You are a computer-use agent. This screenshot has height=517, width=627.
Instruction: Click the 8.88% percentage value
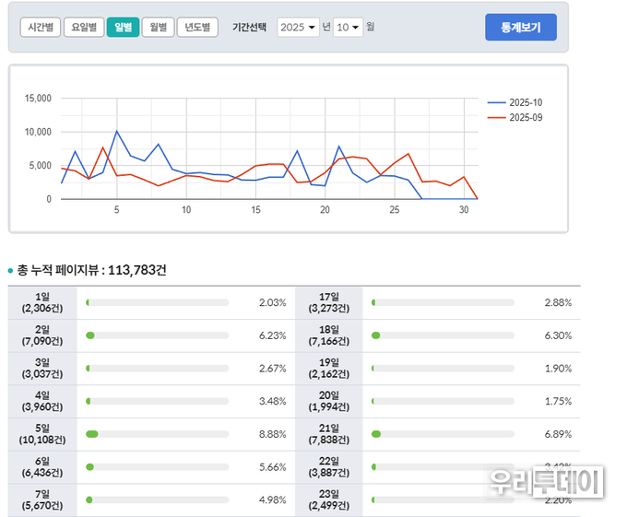click(x=272, y=434)
